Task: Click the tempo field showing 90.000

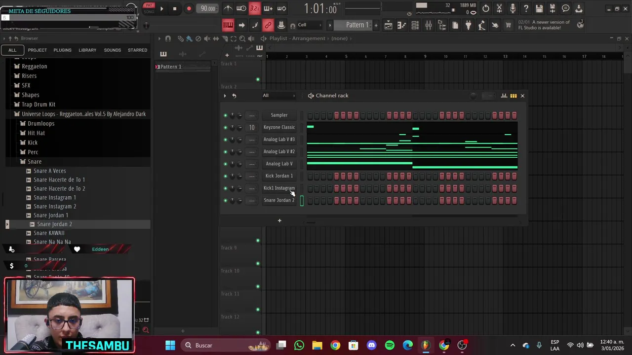Action: (x=208, y=8)
